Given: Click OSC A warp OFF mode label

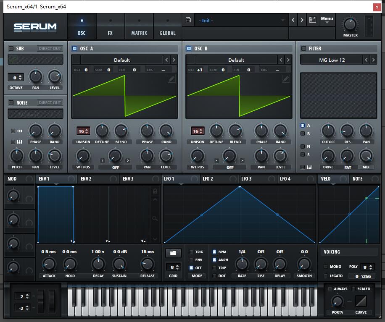Looking at the screenshot, I should point(116,168).
